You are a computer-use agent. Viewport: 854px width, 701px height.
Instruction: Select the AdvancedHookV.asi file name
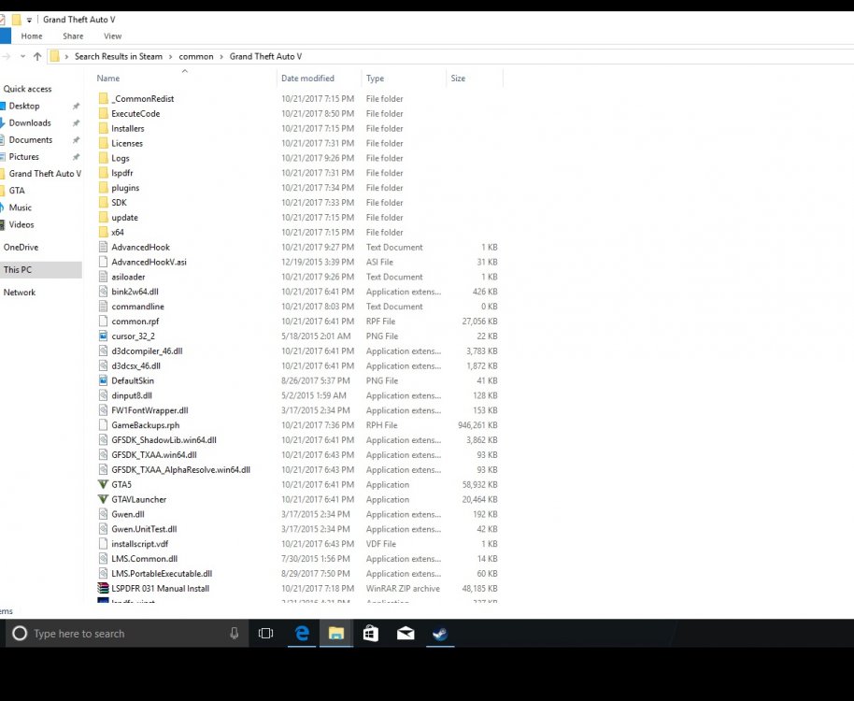(x=149, y=262)
